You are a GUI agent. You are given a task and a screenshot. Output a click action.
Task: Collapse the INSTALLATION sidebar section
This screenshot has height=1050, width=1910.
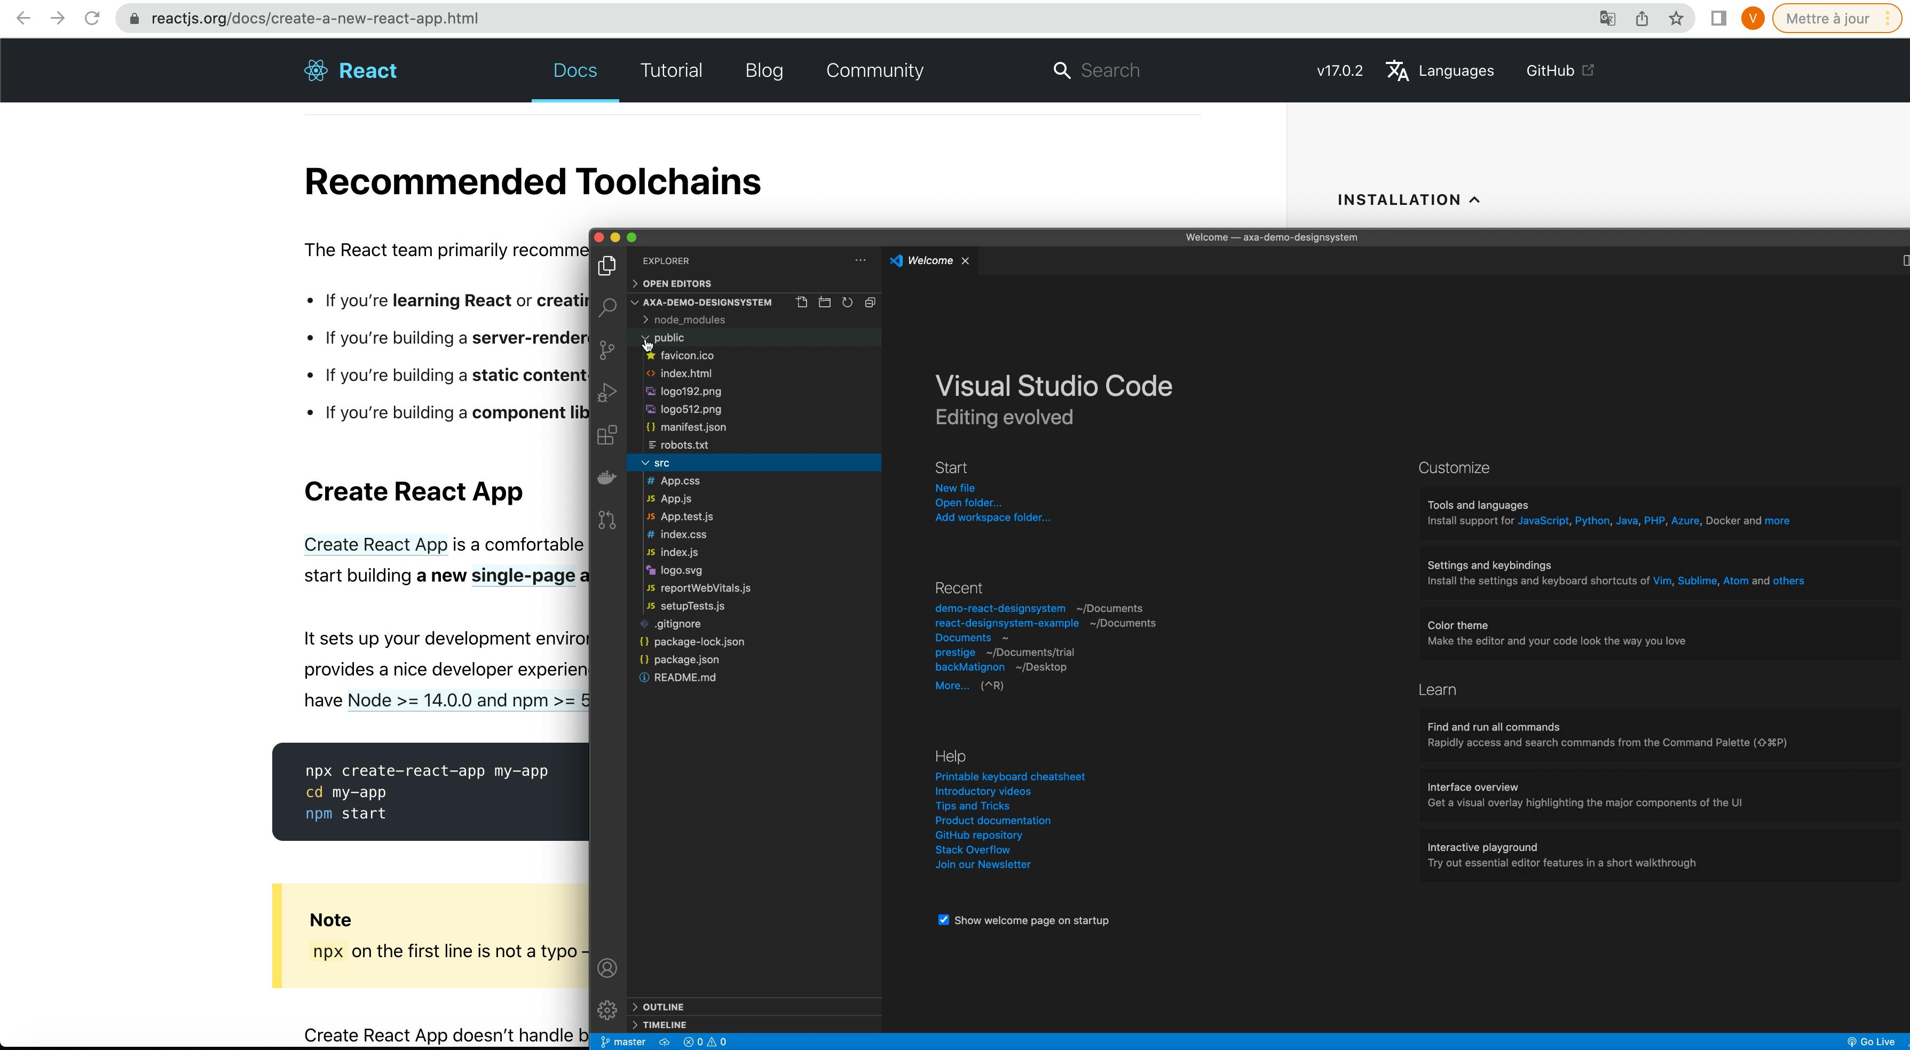click(1408, 200)
